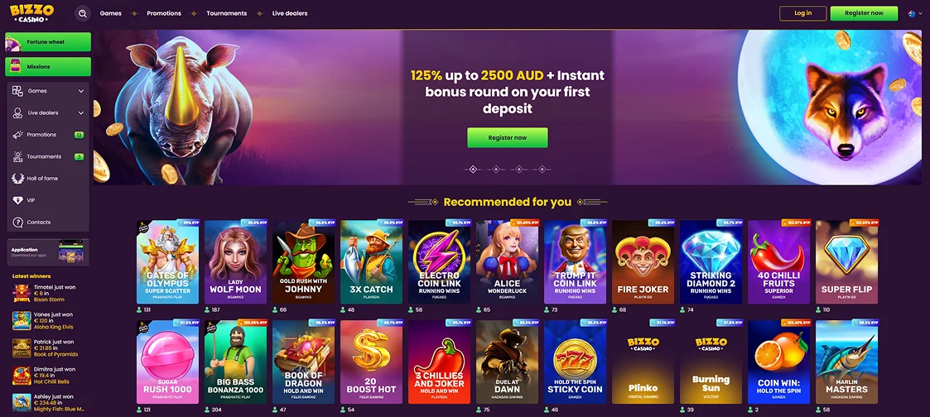Screen dimensions: 930x417
Task: Open the Gates of Olympus game thumbnail
Action: click(168, 261)
